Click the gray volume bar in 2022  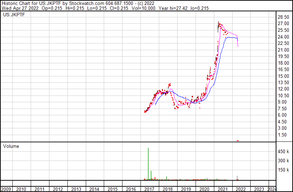(x=237, y=178)
